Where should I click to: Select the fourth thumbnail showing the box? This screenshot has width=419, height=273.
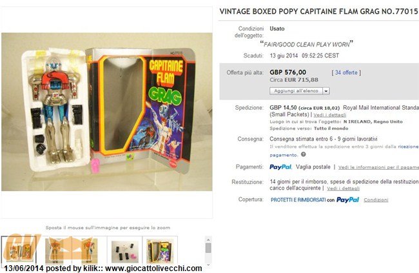[x=160, y=250]
